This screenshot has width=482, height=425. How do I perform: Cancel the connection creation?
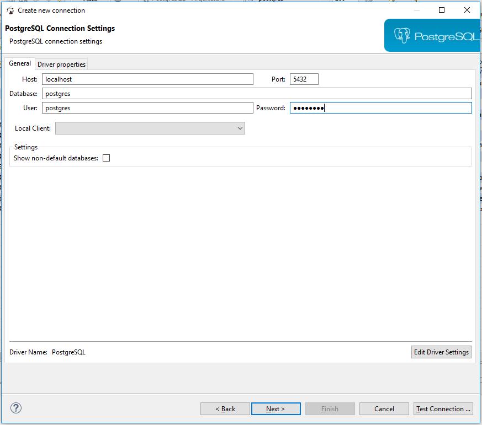pyautogui.click(x=384, y=408)
